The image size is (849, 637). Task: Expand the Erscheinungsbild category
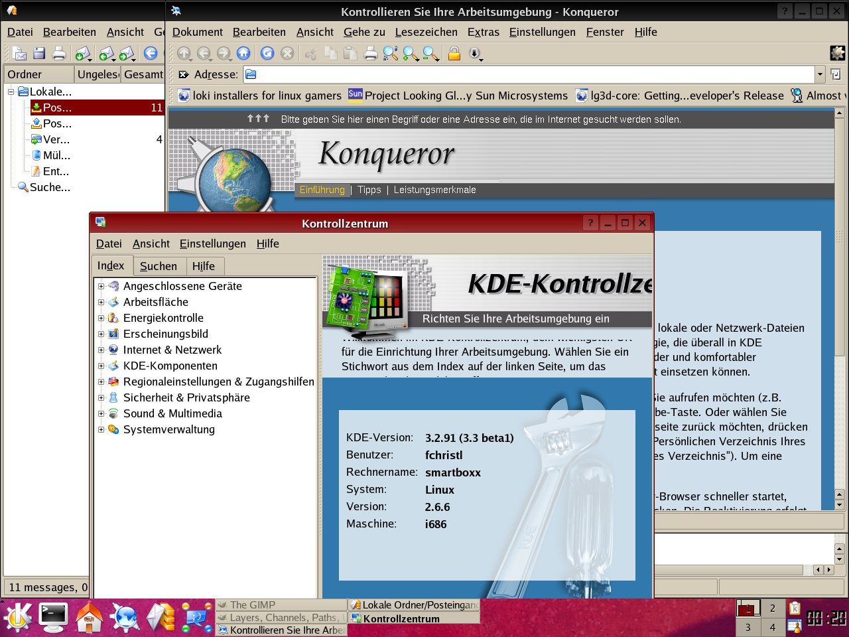101,334
